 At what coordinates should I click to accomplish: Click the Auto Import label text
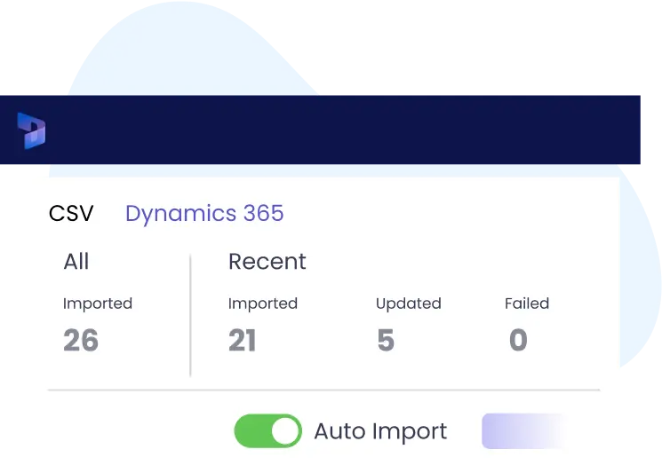click(380, 432)
